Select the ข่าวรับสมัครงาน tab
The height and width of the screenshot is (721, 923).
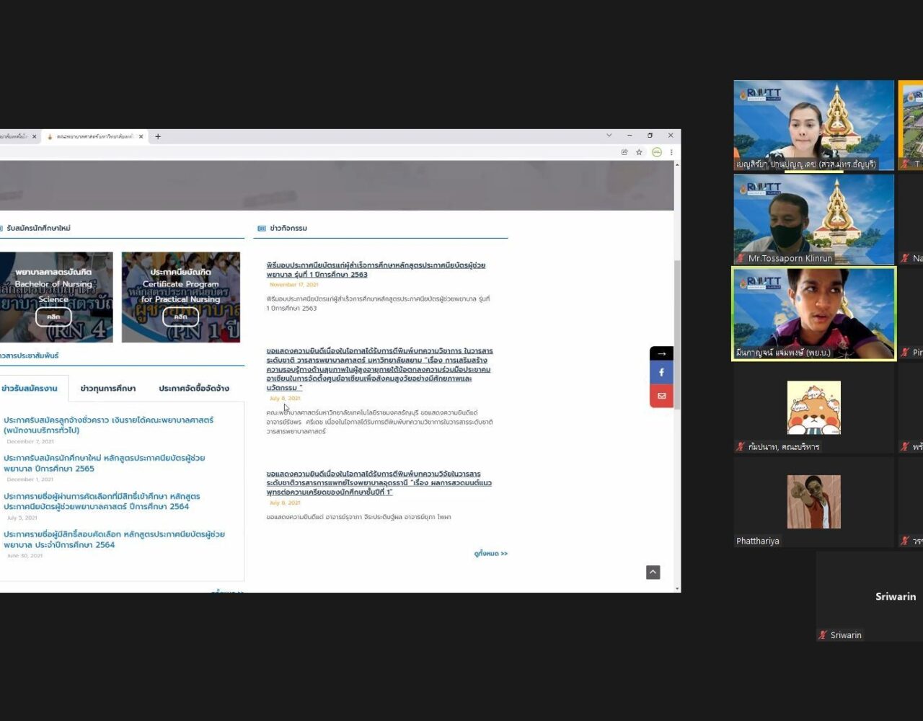[30, 389]
